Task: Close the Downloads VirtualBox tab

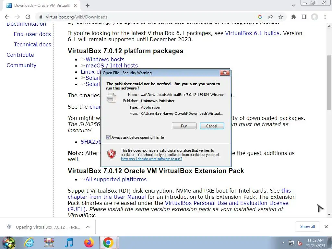Action: (x=75, y=6)
